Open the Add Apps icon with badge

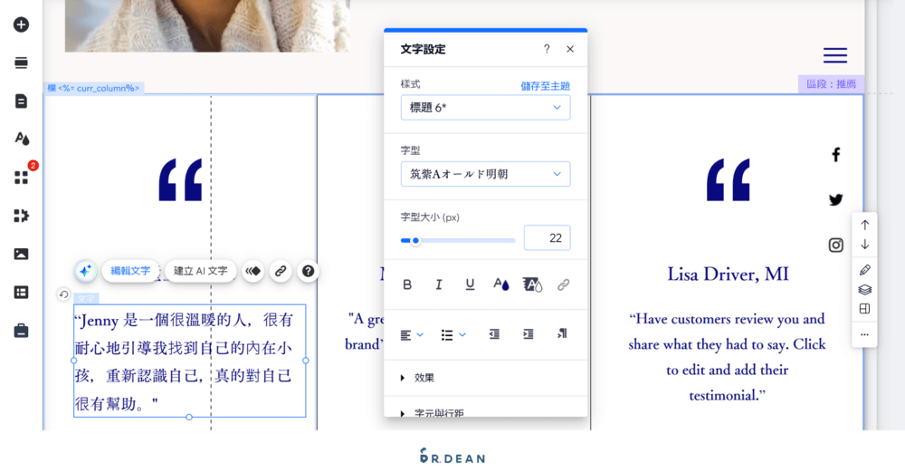coord(22,178)
